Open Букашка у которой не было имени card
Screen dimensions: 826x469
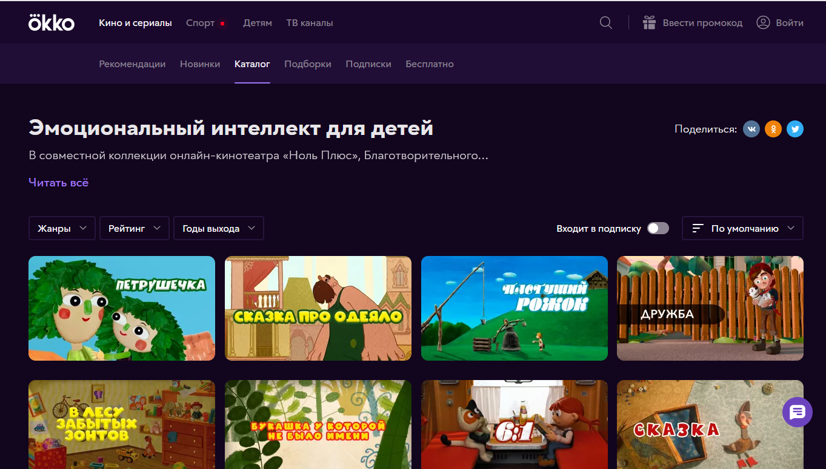pos(318,424)
